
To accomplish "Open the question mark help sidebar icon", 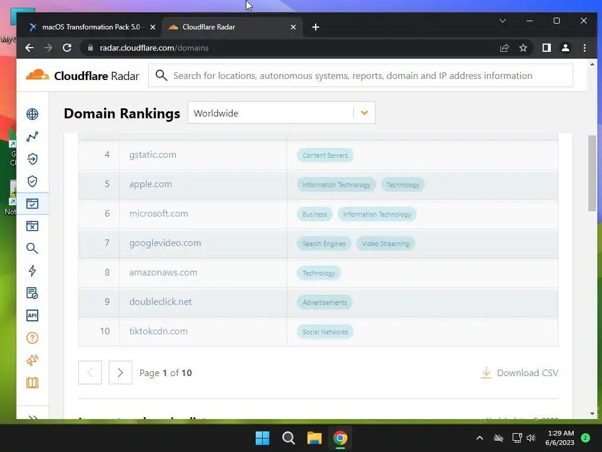I will (32, 338).
